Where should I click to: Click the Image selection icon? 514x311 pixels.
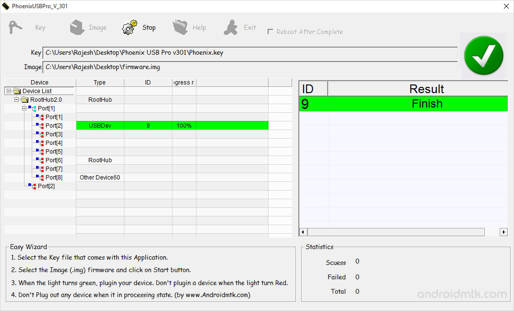point(77,27)
